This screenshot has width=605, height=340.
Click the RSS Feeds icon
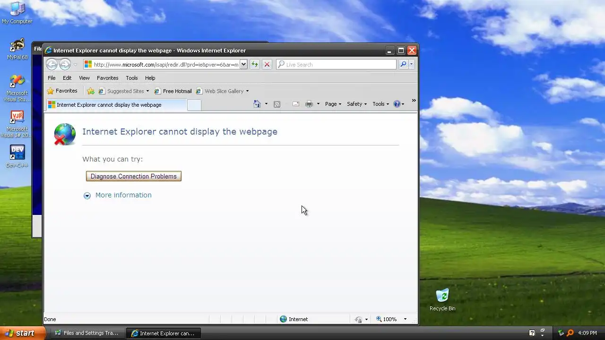pos(277,104)
